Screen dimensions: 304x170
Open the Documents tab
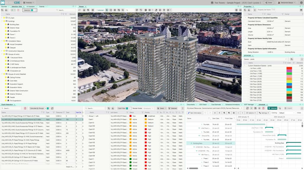click(x=191, y=105)
